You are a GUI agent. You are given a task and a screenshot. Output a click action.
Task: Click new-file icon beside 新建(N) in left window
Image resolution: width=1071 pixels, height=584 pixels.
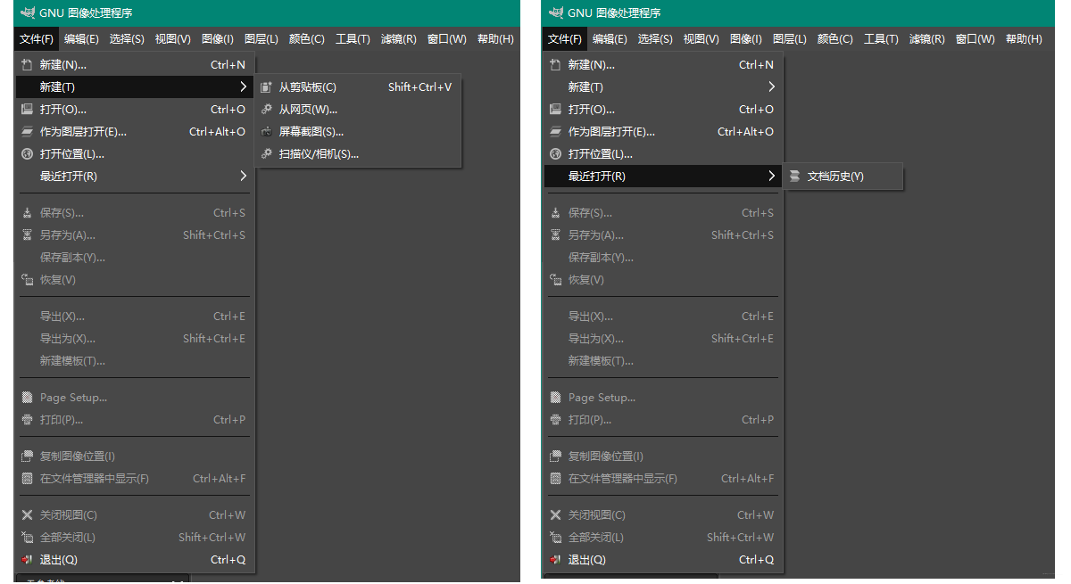[27, 64]
